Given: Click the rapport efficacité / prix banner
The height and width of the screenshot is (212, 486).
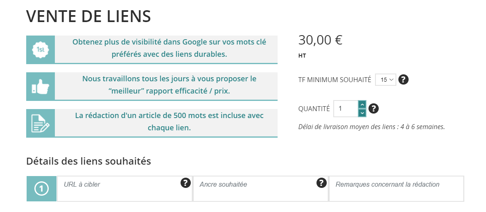Looking at the screenshot, I should click(169, 85).
